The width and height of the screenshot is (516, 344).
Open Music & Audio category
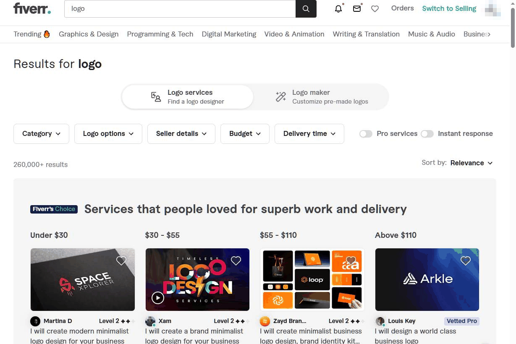pos(432,34)
